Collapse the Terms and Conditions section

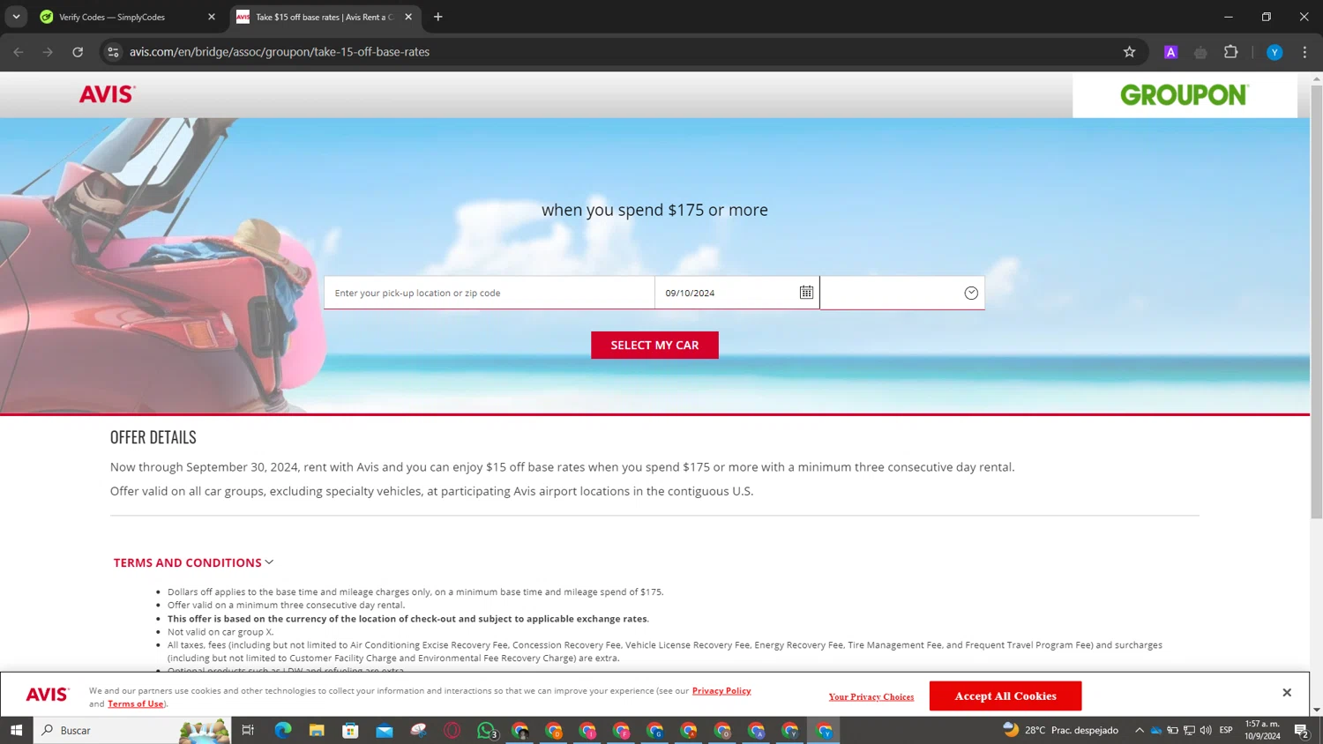[x=193, y=562]
